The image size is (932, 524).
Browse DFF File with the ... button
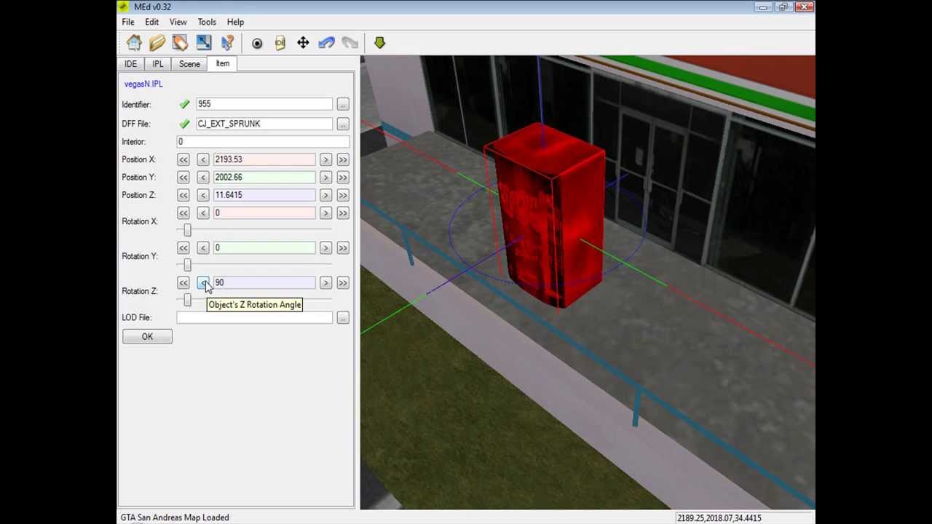342,124
